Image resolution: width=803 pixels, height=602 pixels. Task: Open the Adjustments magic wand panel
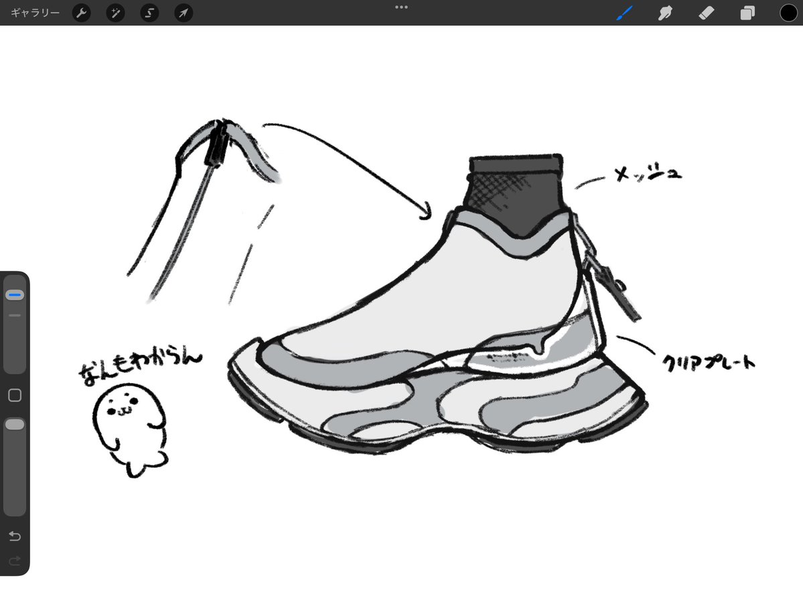[115, 13]
